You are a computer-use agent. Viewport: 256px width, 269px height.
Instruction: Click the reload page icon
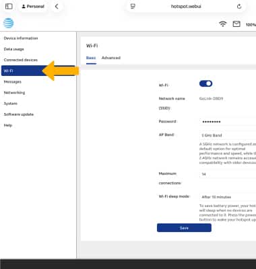(239, 6)
